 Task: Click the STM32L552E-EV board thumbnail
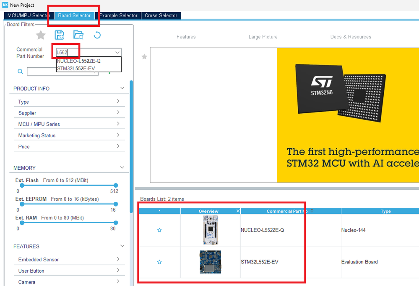(x=211, y=262)
